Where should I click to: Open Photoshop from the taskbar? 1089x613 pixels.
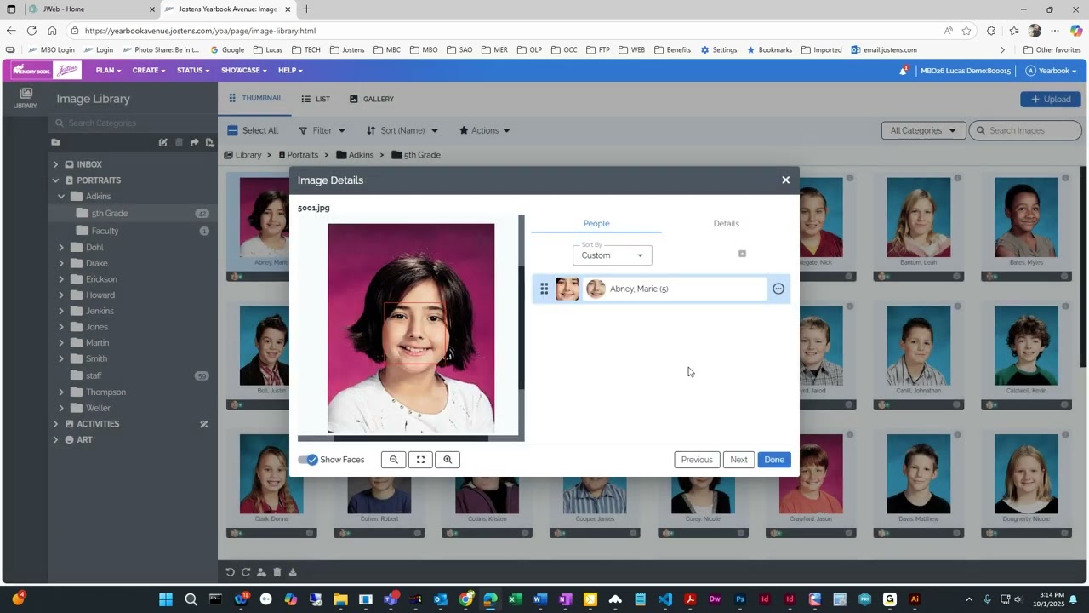click(x=740, y=599)
